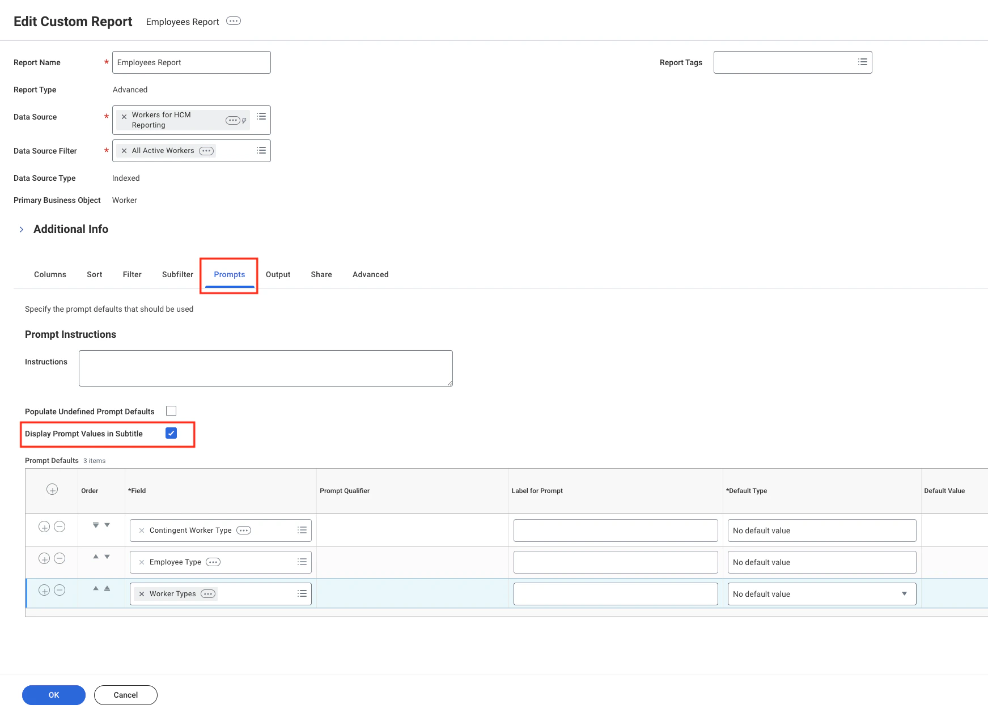Delete the Employee Type row
The width and height of the screenshot is (988, 713).
click(60, 558)
